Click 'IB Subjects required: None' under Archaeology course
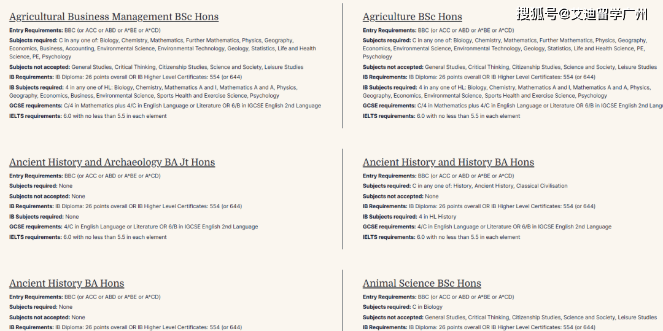The height and width of the screenshot is (331, 663). tap(44, 216)
